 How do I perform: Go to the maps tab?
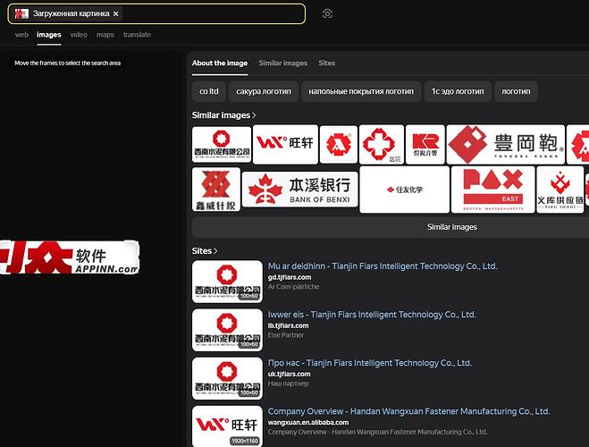[x=105, y=35]
